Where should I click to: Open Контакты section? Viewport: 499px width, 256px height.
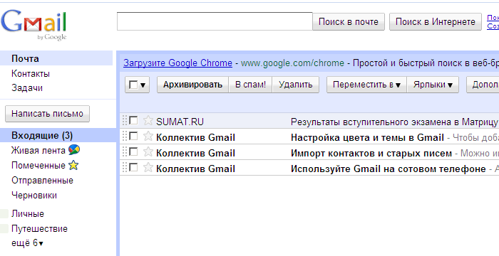[31, 74]
